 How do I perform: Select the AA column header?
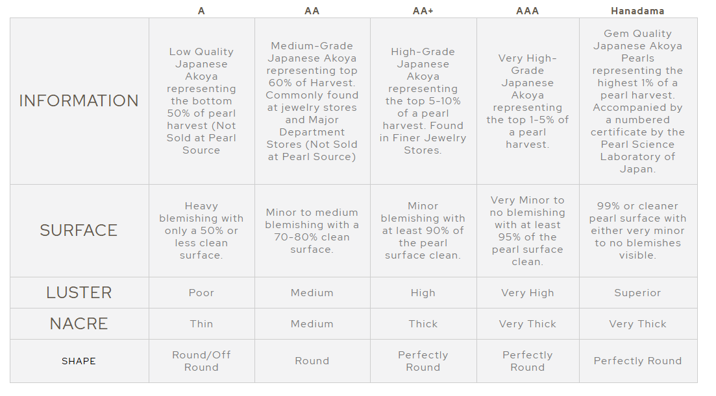tap(312, 11)
